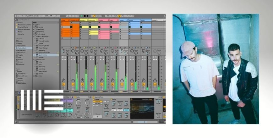Click the Tap tempo button
The height and width of the screenshot is (138, 273).
point(27,16)
